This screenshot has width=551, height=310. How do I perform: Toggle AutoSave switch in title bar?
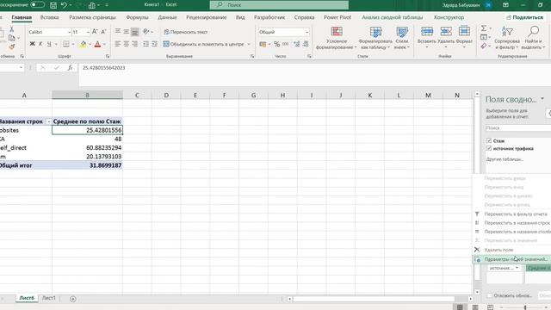click(x=37, y=4)
